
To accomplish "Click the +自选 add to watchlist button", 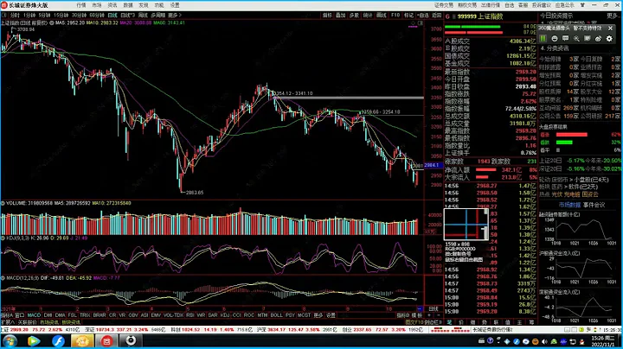I will tap(423, 15).
